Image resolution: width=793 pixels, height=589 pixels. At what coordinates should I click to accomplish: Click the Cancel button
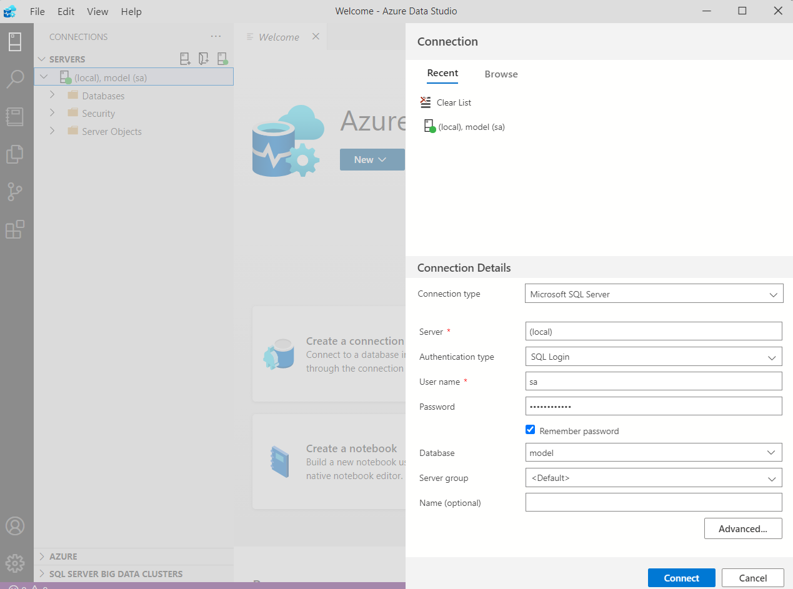tap(753, 578)
